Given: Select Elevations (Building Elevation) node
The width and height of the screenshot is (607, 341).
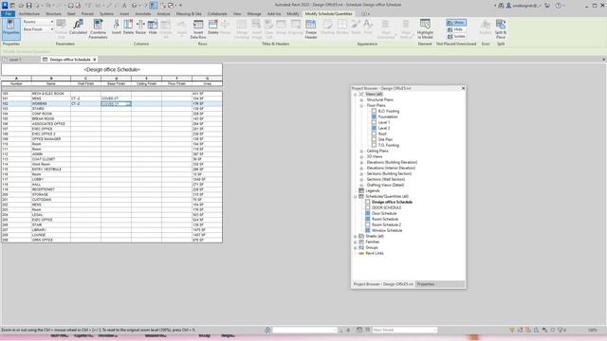Looking at the screenshot, I should pos(392,162).
